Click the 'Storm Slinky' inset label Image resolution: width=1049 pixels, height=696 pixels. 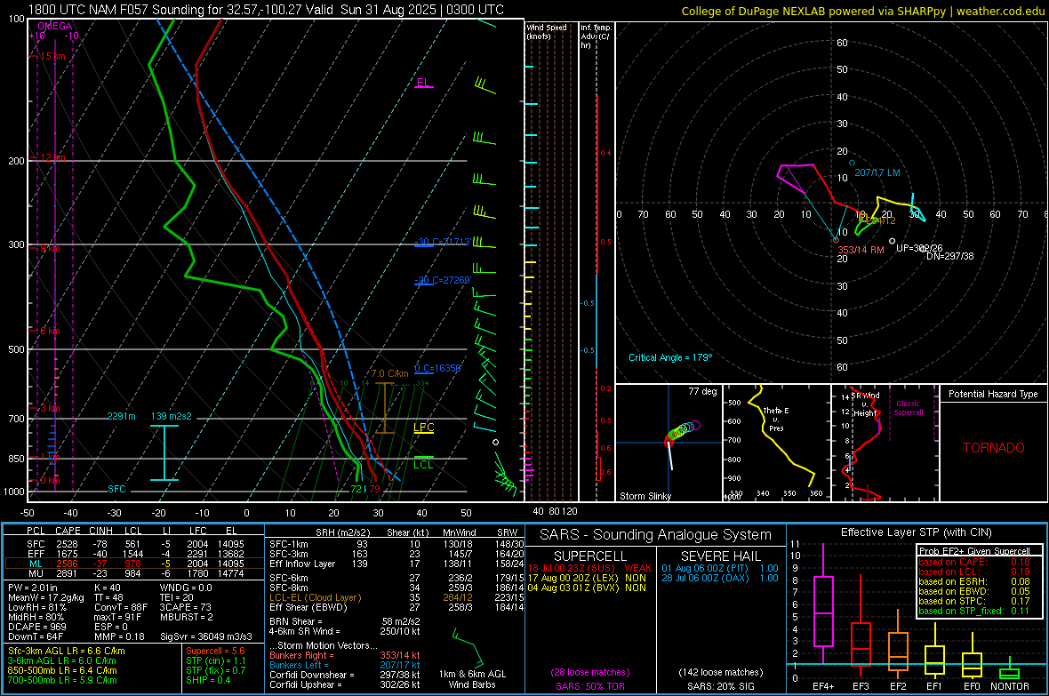(x=645, y=496)
